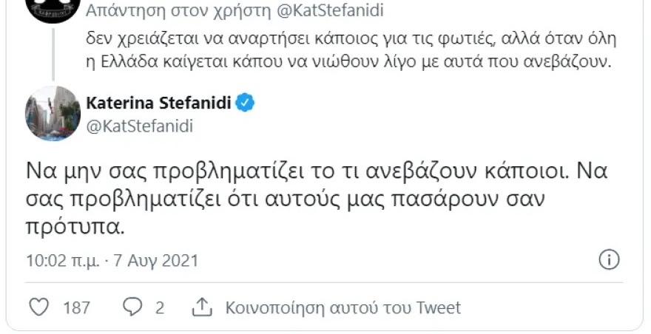Click the word 'πρότυπα' in the tweet
The height and width of the screenshot is (334, 651).
[x=72, y=226]
